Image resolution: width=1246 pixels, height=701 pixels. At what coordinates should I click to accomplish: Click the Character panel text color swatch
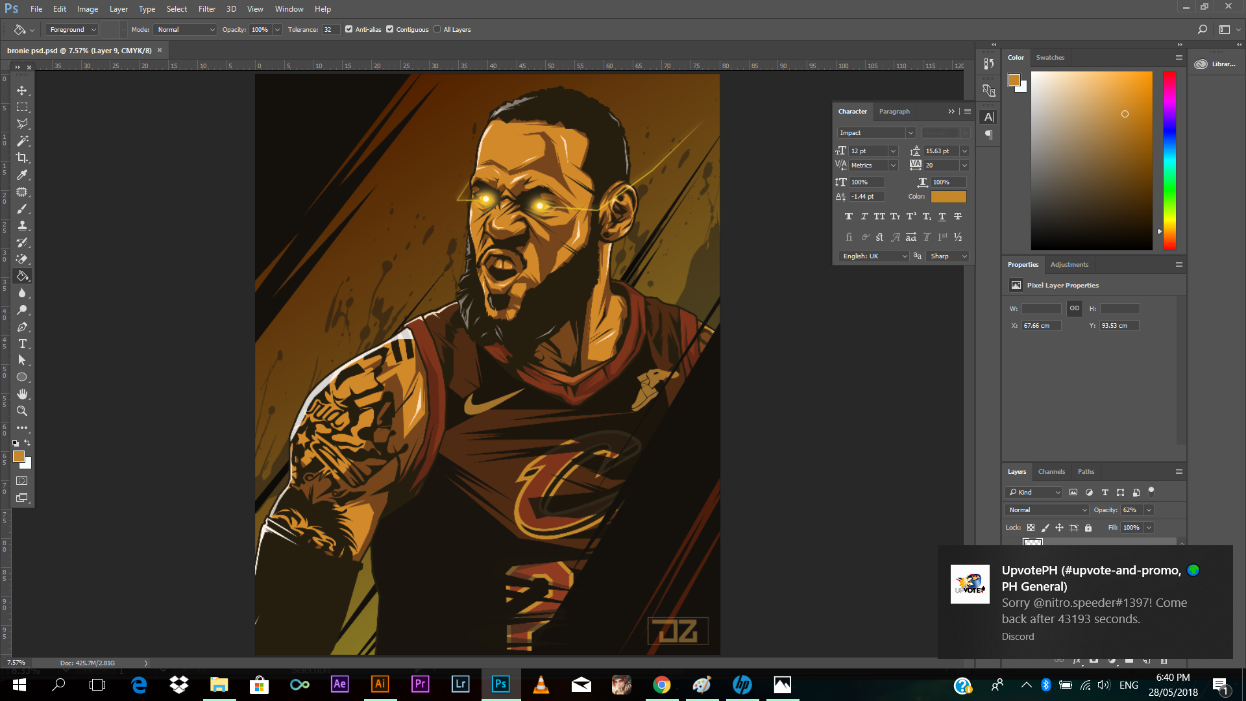click(949, 196)
